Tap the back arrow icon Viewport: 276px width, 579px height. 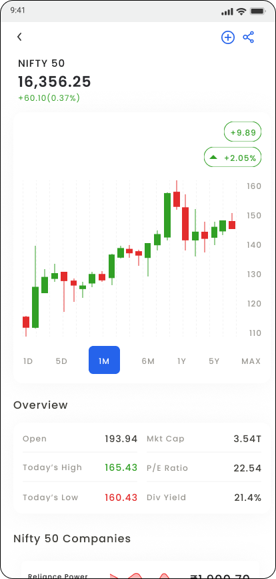(x=19, y=37)
